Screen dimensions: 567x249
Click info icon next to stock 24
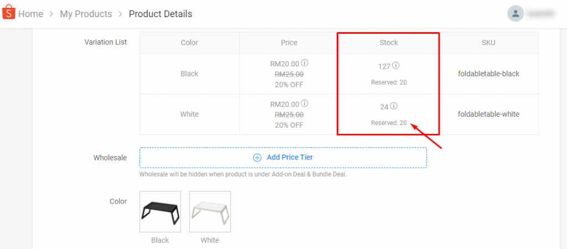(x=394, y=106)
